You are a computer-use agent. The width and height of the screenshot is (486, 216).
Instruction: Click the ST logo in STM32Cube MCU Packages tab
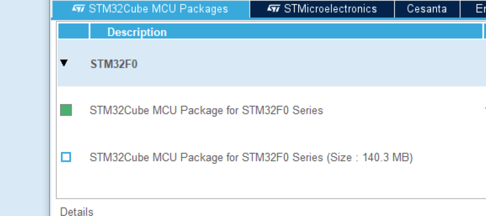point(78,8)
